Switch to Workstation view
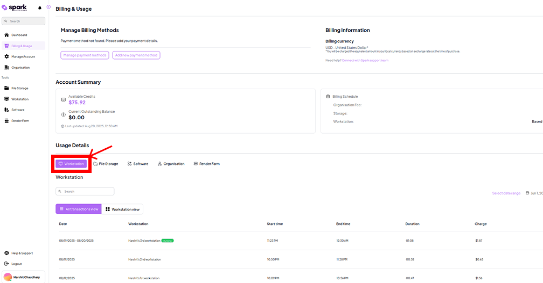 [122, 209]
